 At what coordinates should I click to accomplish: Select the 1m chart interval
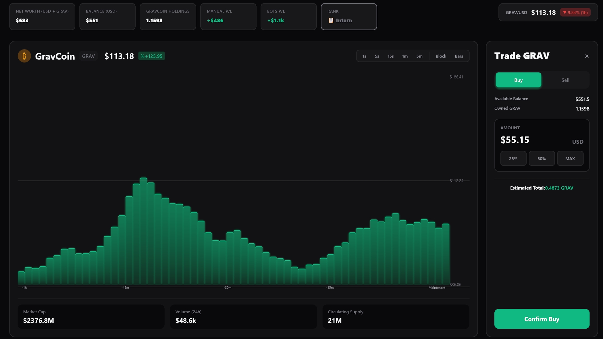pyautogui.click(x=405, y=56)
